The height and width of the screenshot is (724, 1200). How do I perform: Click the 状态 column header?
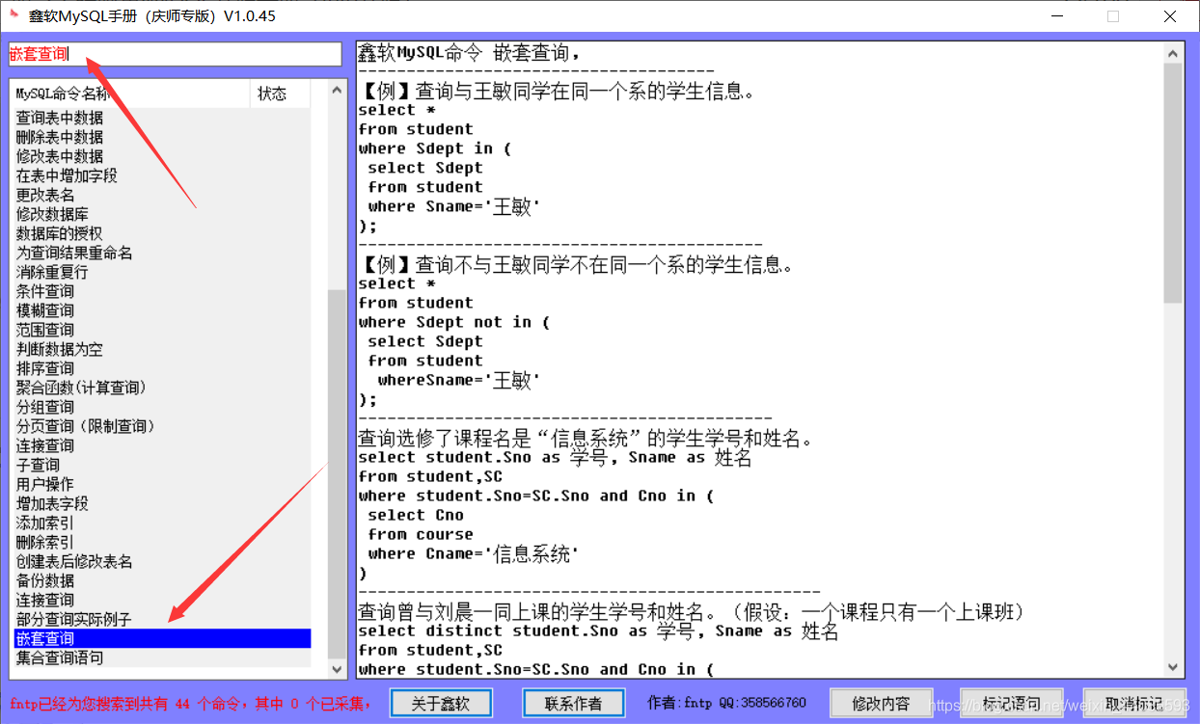tap(280, 94)
